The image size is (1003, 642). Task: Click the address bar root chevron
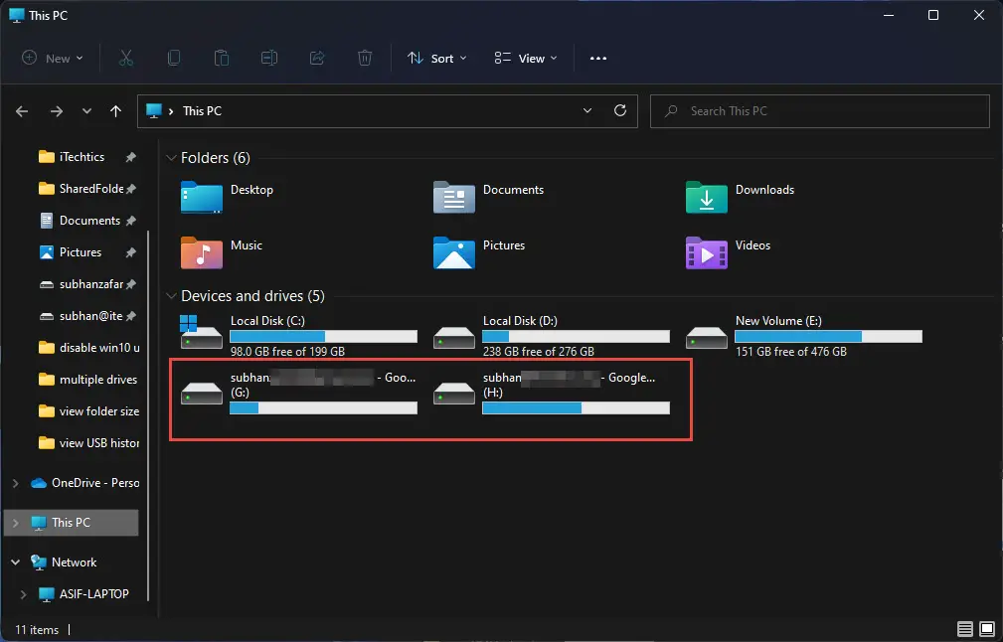point(171,111)
